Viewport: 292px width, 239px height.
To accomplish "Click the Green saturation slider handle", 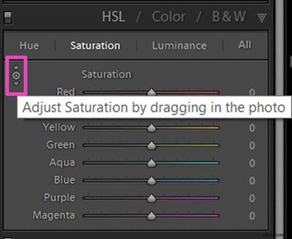I will point(151,145).
